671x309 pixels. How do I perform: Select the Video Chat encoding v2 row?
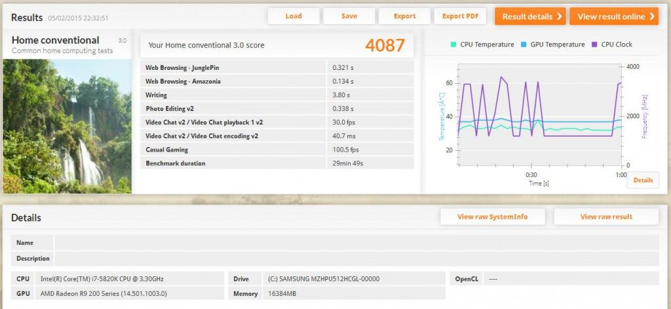click(x=277, y=136)
